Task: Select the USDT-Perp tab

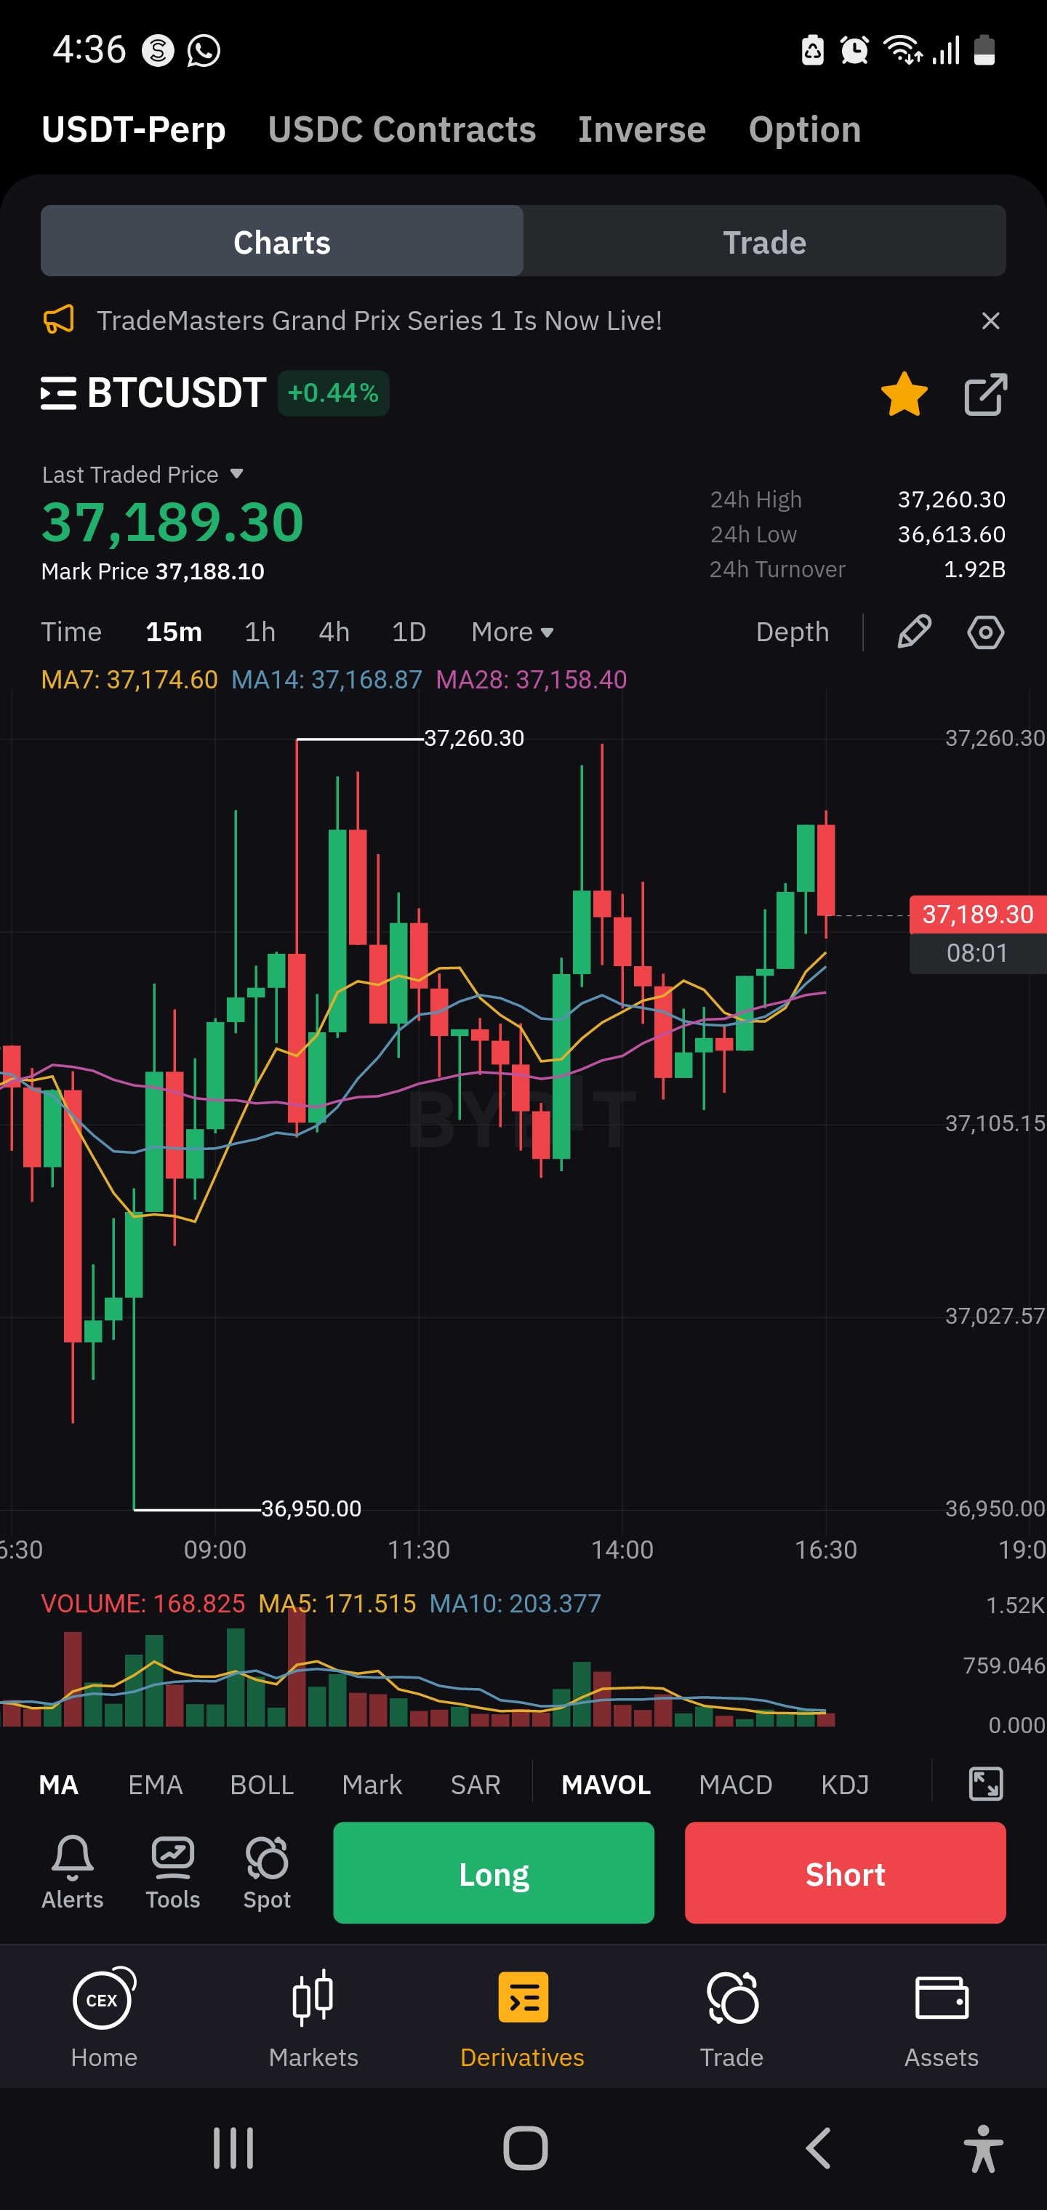Action: click(x=134, y=129)
